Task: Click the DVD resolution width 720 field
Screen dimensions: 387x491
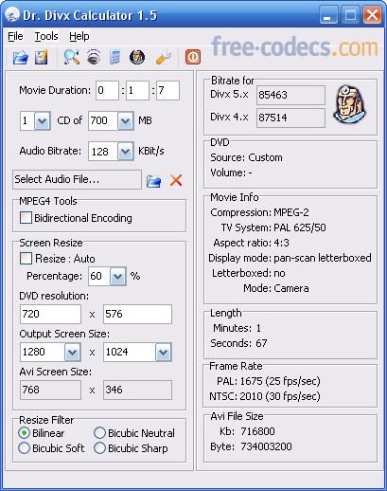Action: point(50,314)
